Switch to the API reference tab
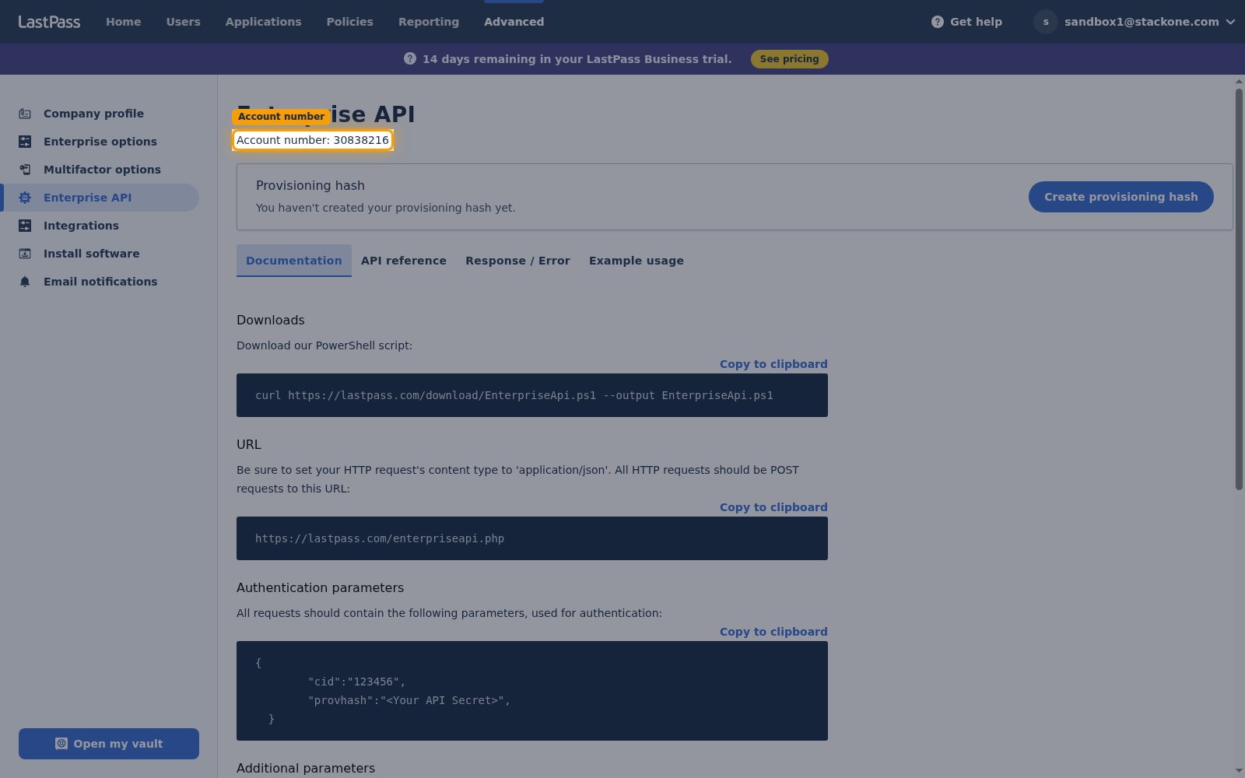 [404, 261]
